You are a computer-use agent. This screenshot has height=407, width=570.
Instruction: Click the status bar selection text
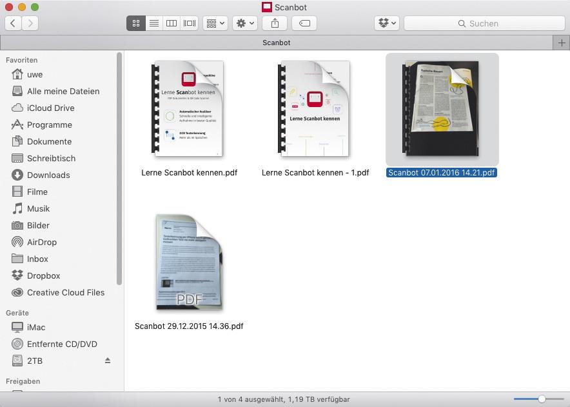(284, 399)
